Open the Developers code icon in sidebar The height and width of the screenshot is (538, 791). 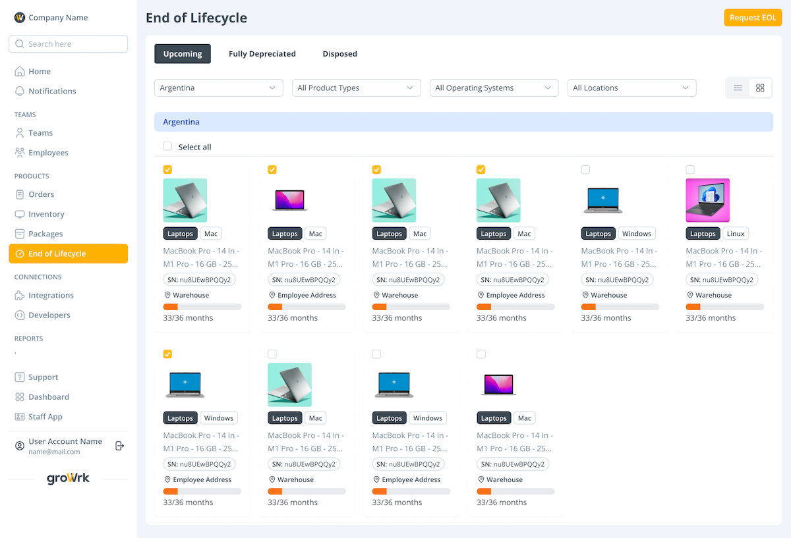click(x=20, y=315)
